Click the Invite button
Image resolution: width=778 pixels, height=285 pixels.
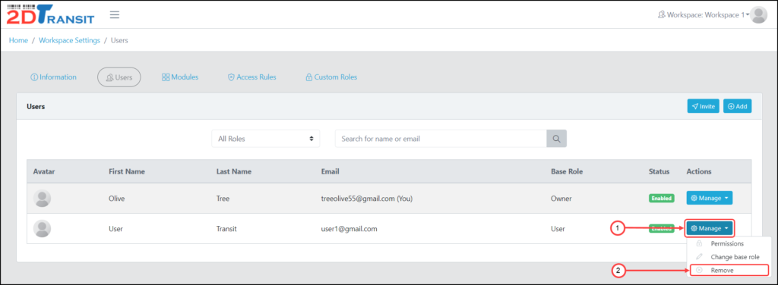pyautogui.click(x=703, y=106)
